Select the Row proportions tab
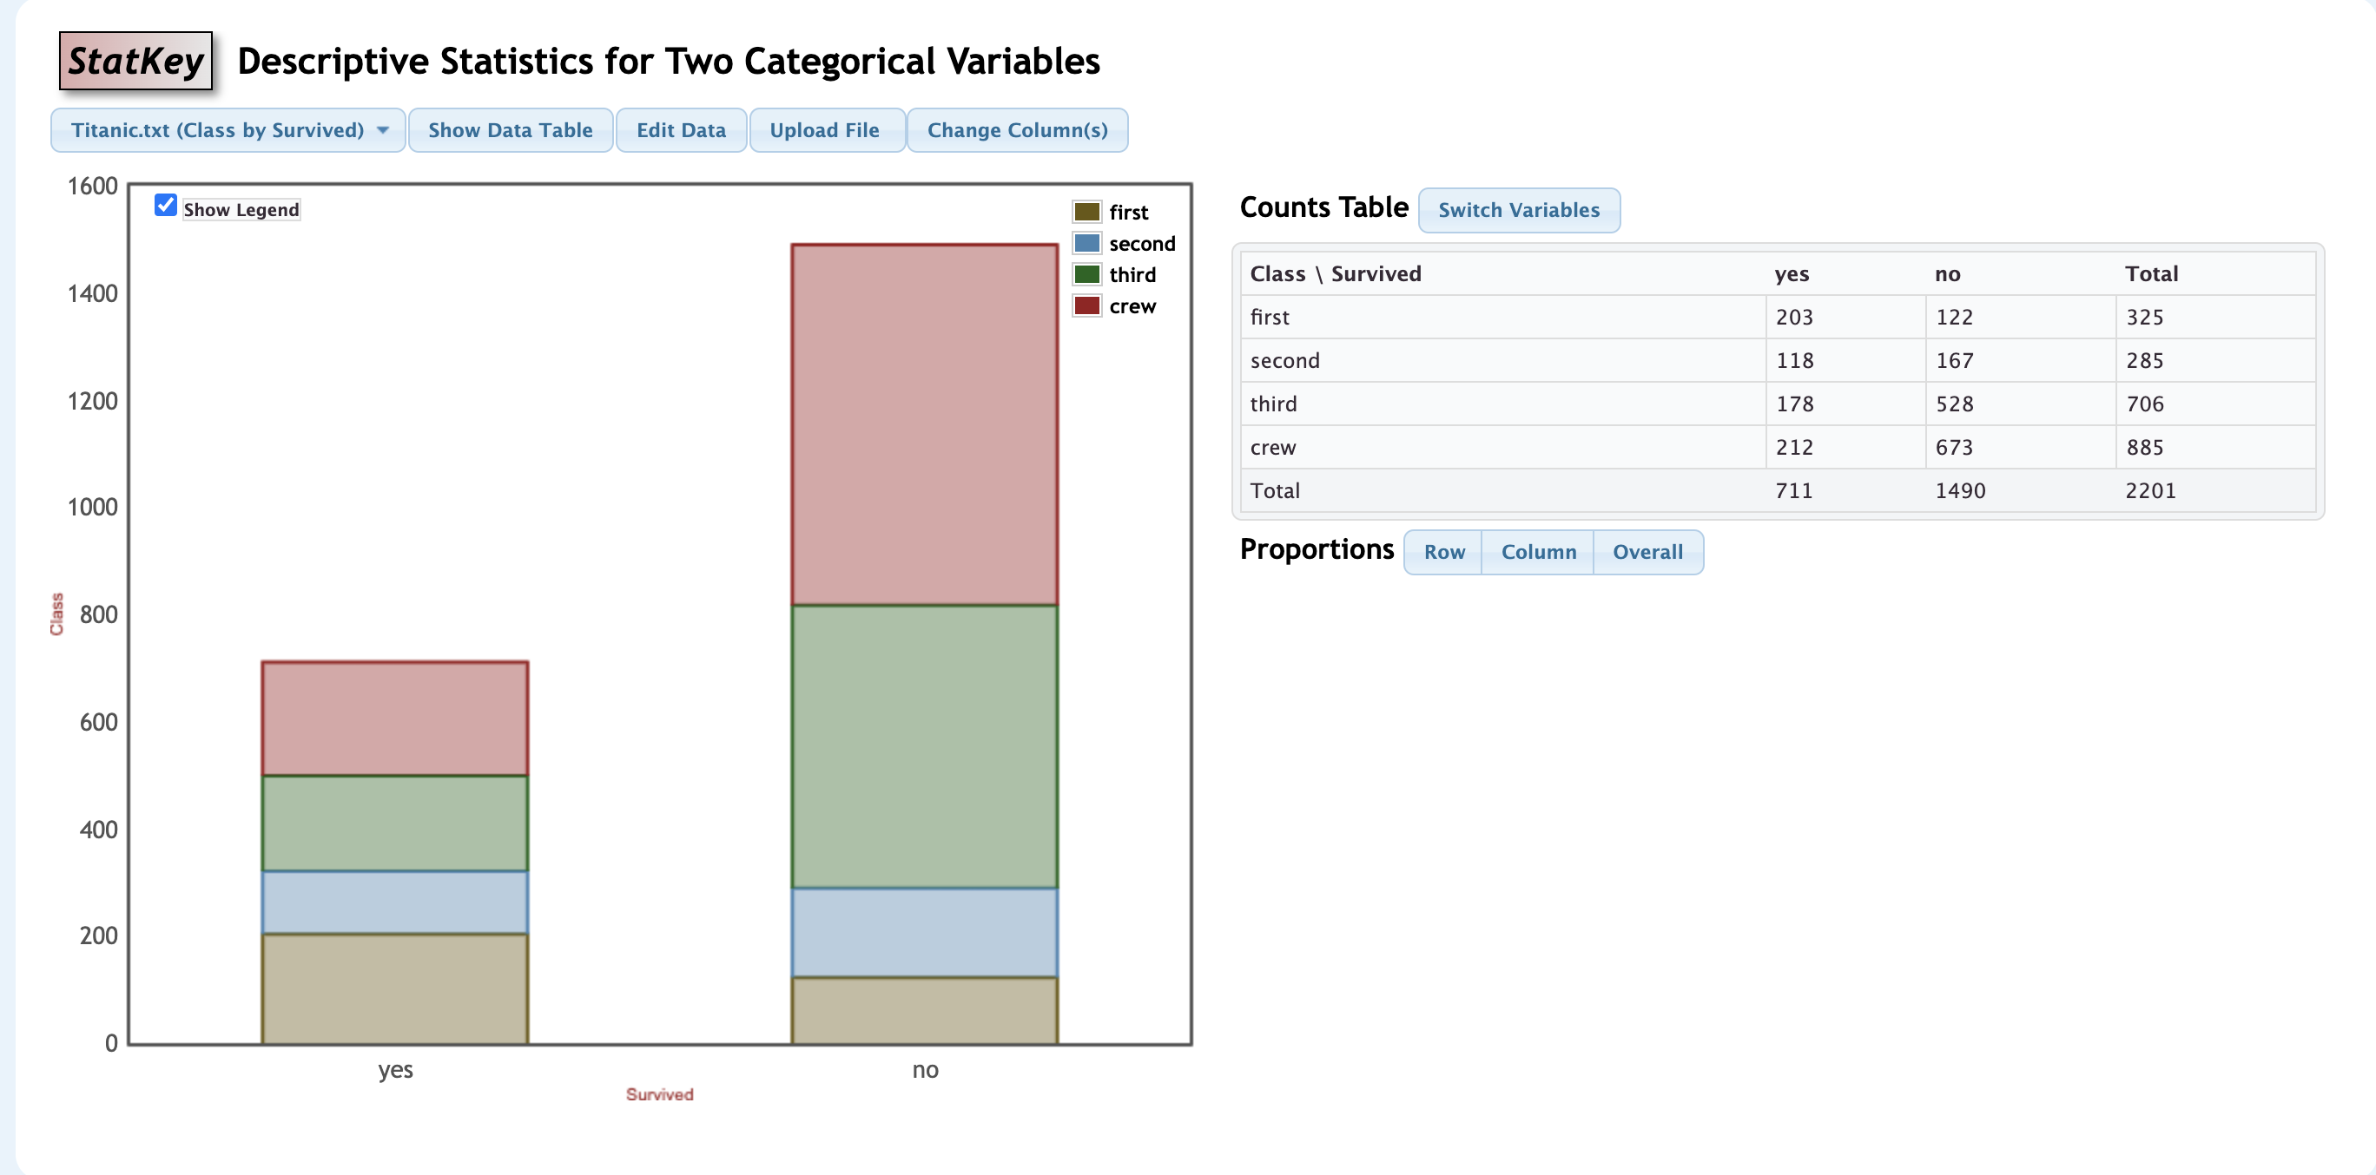Screen dimensions: 2376x1175 [1443, 552]
